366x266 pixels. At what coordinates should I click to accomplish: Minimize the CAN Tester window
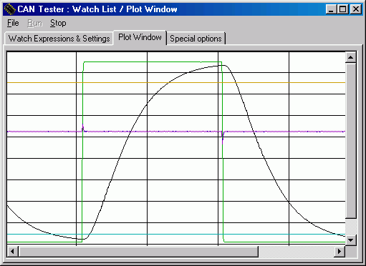tap(331, 9)
